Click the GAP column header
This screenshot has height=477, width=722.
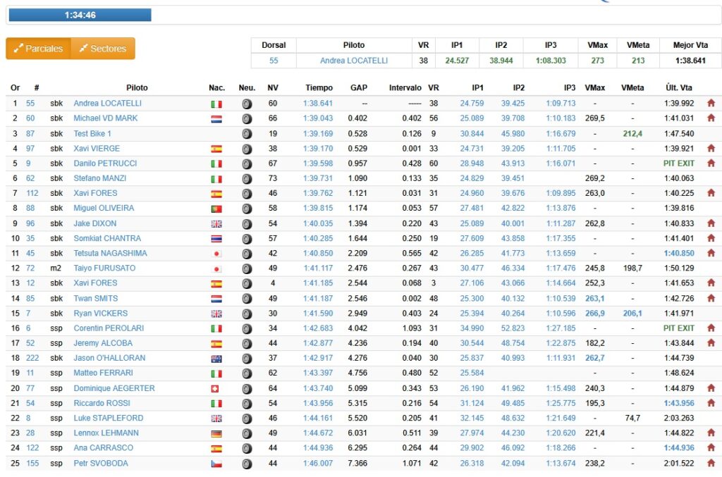(358, 88)
